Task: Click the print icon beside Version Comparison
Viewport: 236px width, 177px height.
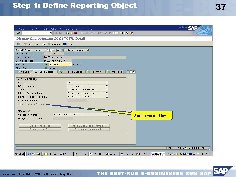Action: (x=54, y=50)
